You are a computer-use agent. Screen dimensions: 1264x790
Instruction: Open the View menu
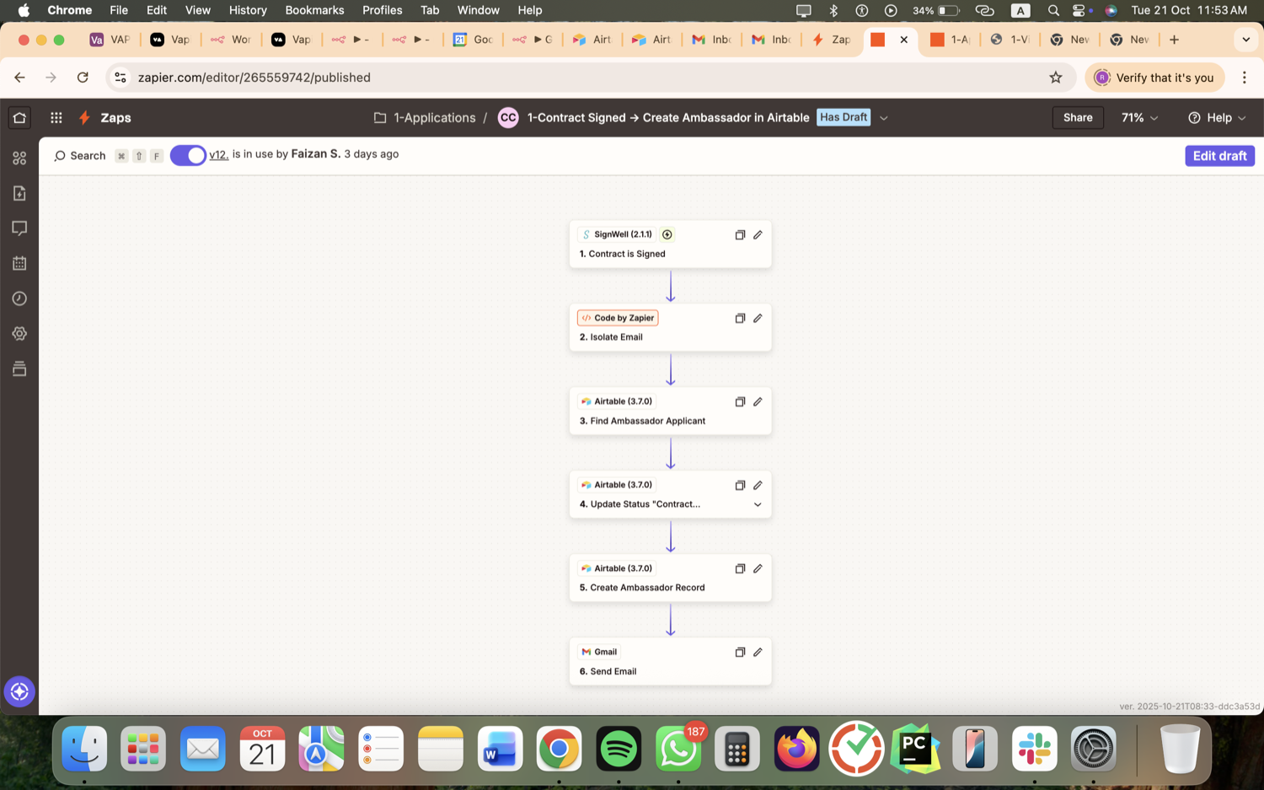click(198, 10)
